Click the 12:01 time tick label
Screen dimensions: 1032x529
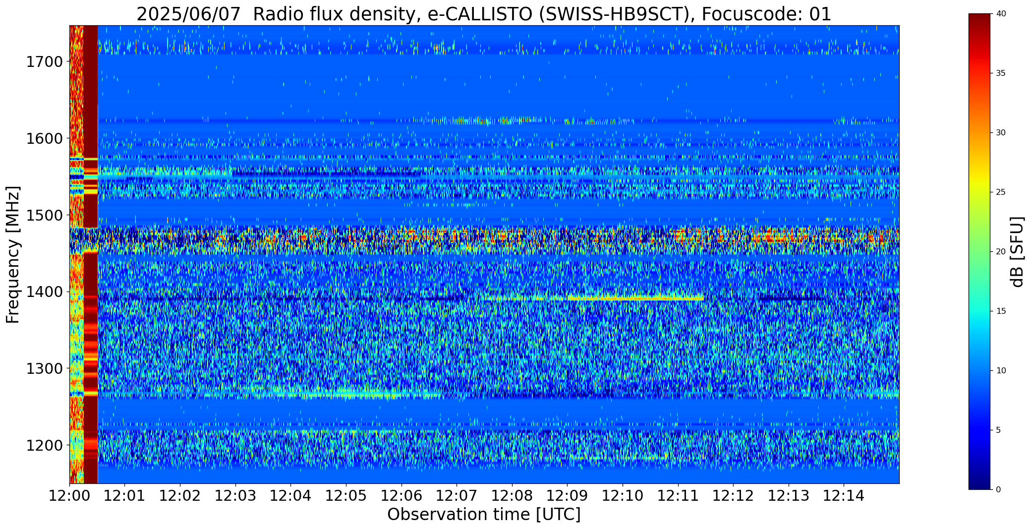[125, 496]
